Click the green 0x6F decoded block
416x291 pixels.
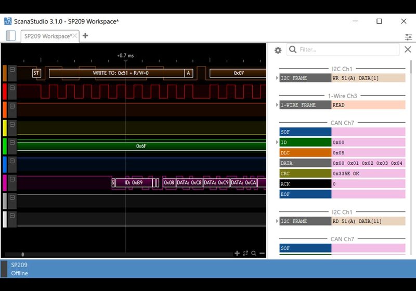click(141, 146)
